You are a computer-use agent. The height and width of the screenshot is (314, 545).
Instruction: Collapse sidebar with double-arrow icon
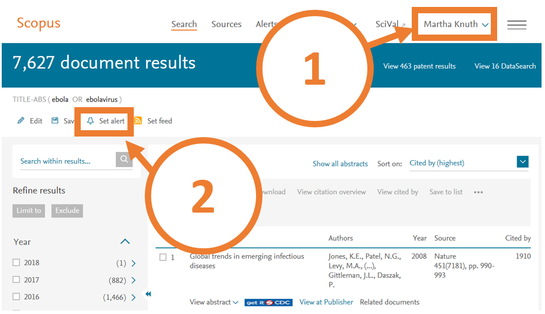coord(148,294)
